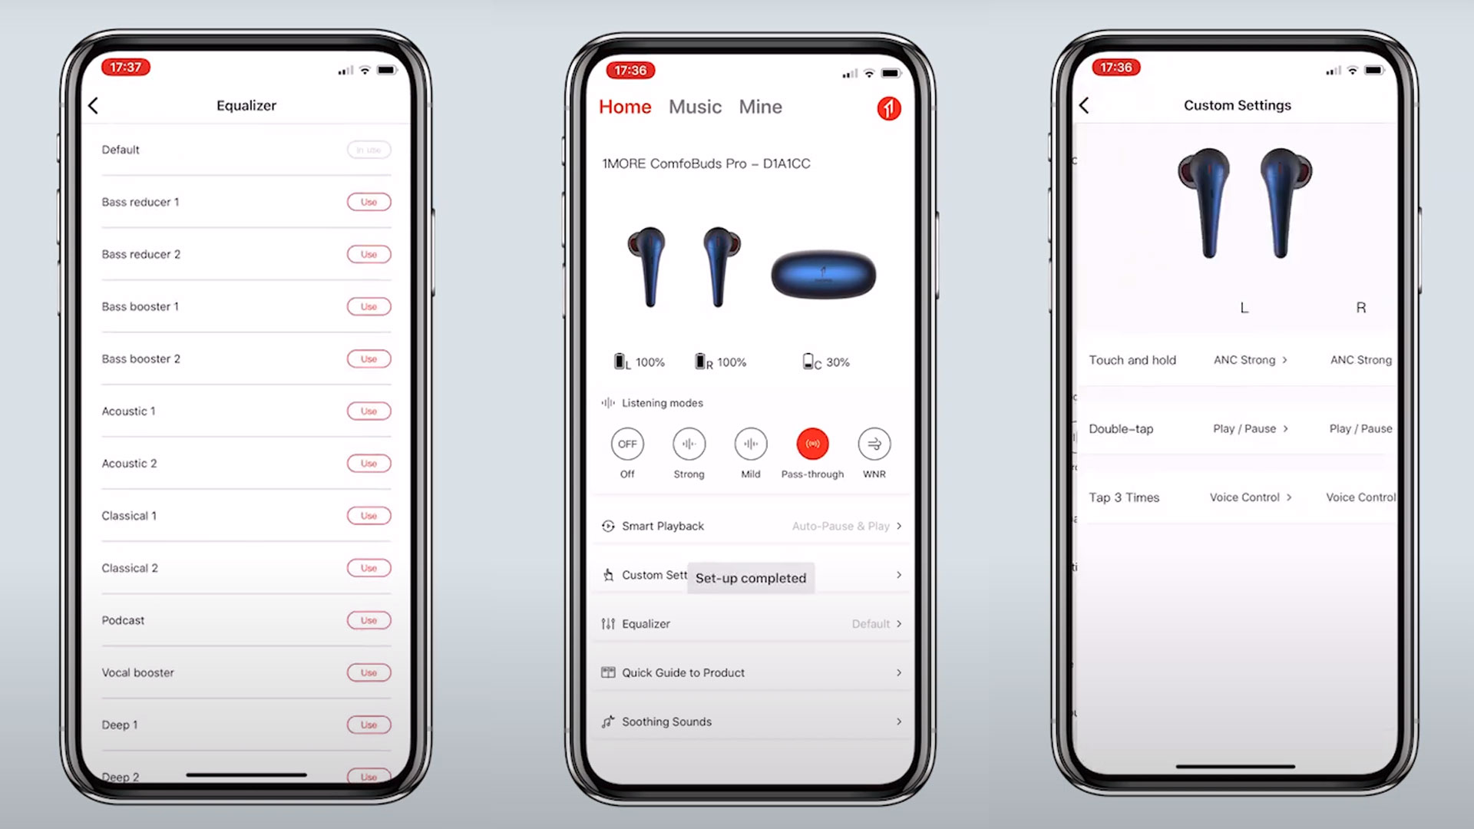Screen dimensions: 1474x829
Task: Enable Bass reducer 1 equalizer preset
Action: point(368,201)
